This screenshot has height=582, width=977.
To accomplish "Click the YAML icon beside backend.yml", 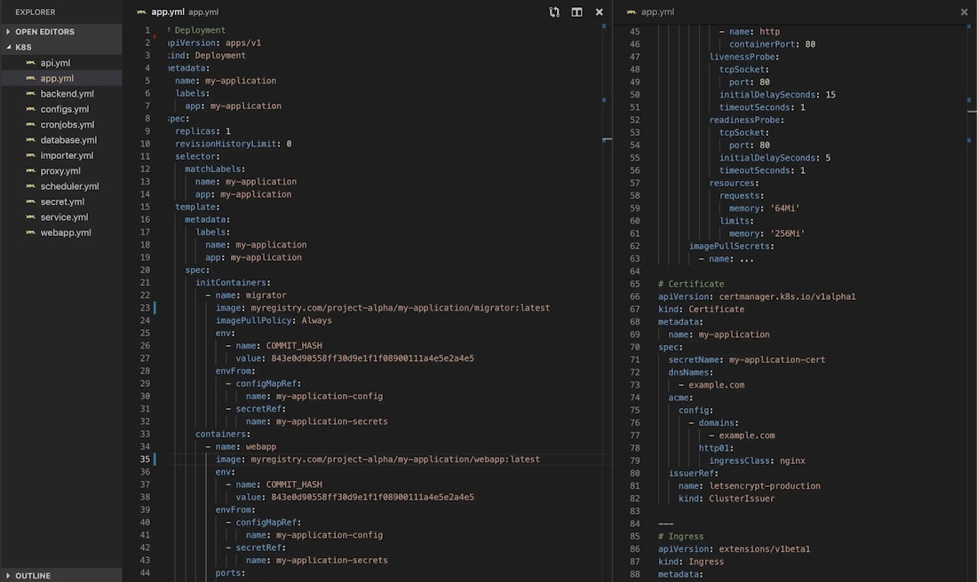I will 30,94.
